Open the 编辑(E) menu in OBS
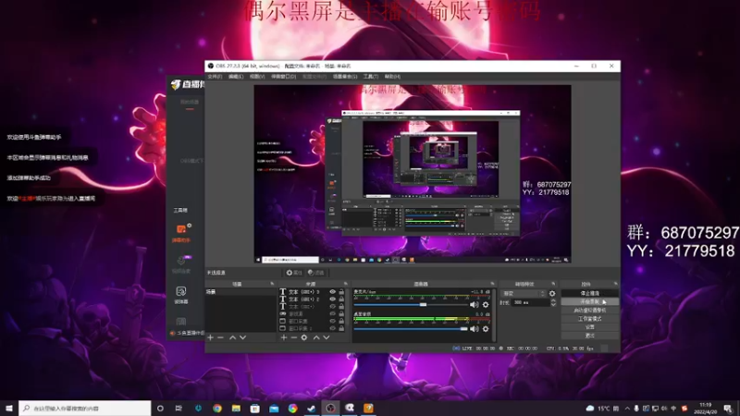This screenshot has width=740, height=416. tap(236, 77)
